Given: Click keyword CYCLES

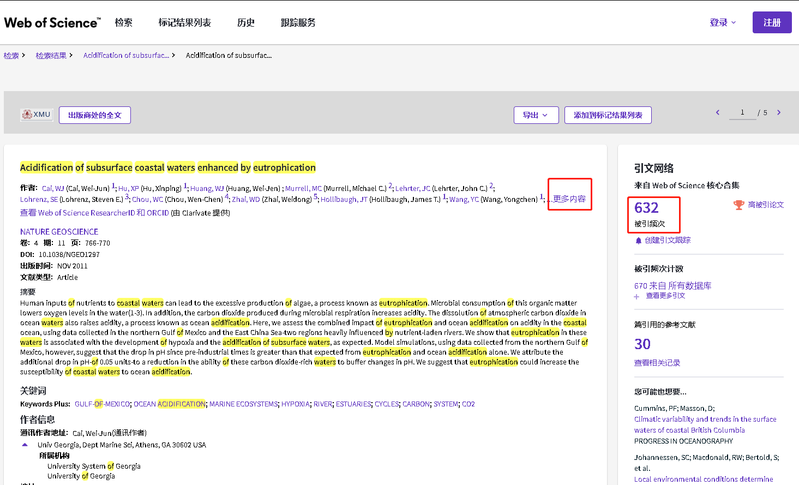Looking at the screenshot, I should 387,404.
